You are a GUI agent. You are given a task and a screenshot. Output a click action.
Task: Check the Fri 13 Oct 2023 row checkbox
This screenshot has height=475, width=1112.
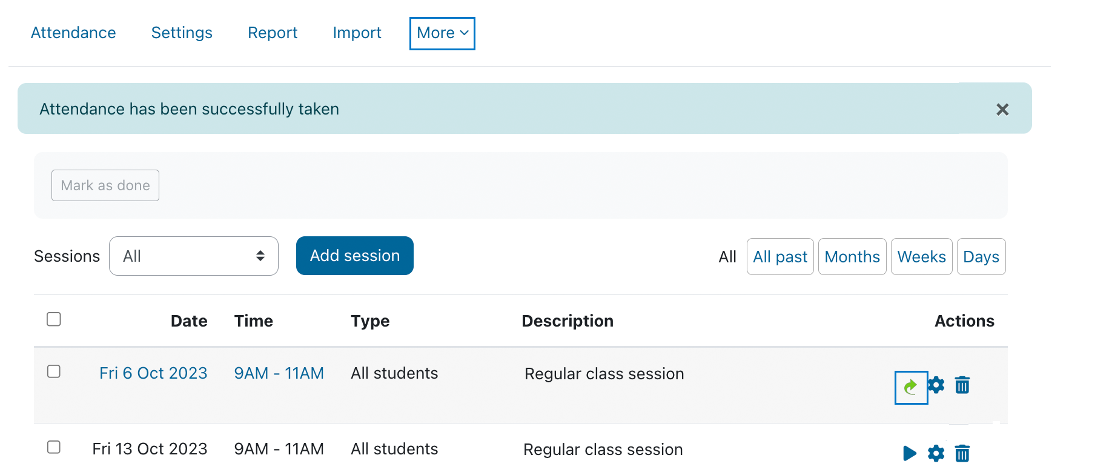pyautogui.click(x=54, y=447)
